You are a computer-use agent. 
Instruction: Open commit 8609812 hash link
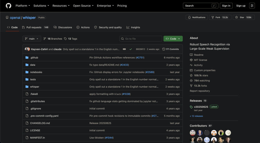[x=140, y=49]
